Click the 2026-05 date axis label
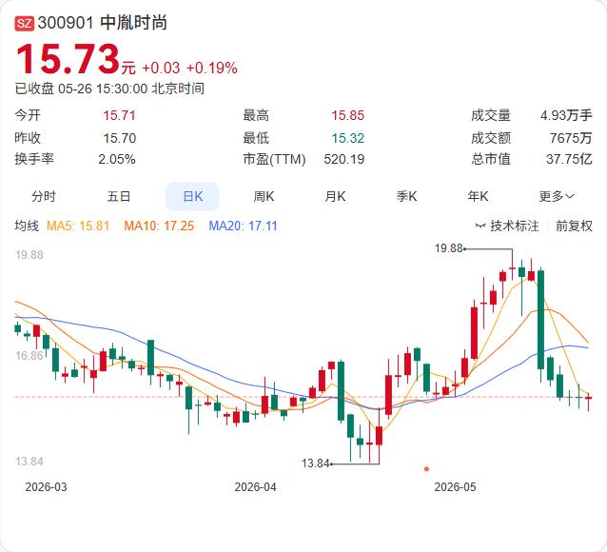The height and width of the screenshot is (552, 607). 455,487
